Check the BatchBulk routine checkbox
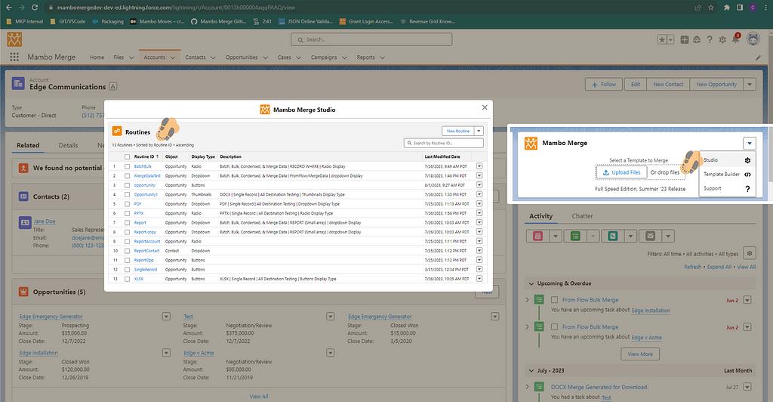Screen dimensions: 773x402 [x=127, y=165]
